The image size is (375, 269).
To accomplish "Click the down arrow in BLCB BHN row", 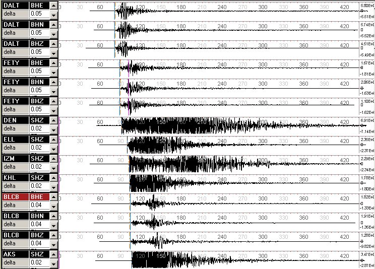I will (54, 225).
